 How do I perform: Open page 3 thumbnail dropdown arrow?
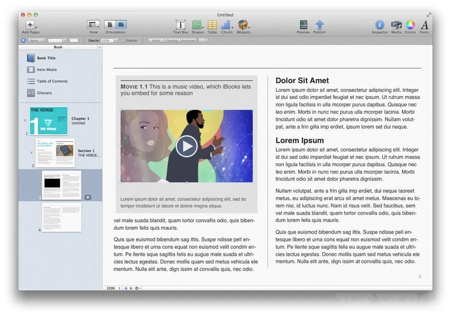(x=88, y=198)
